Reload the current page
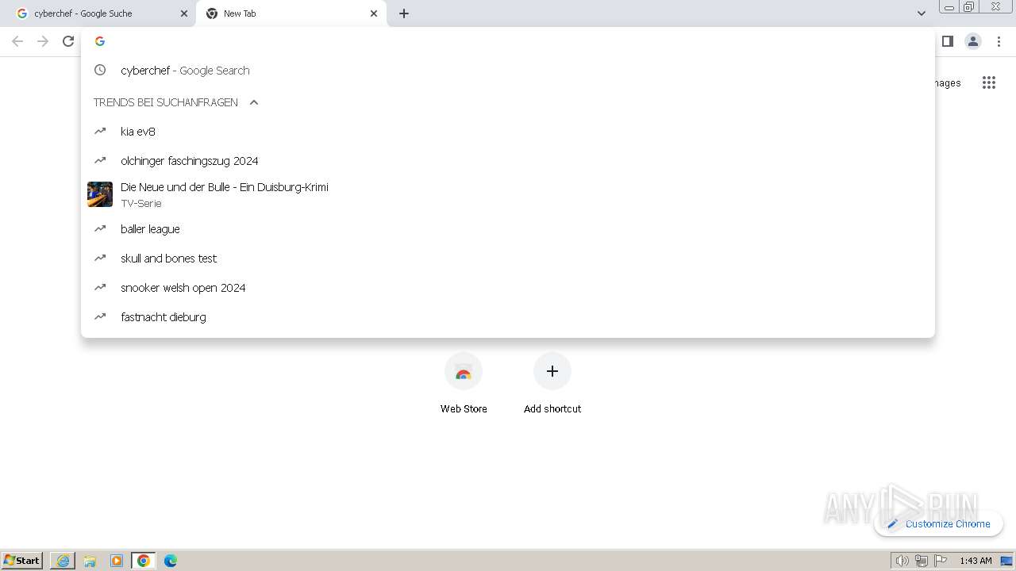Screen dimensions: 1016x571 tap(68, 41)
